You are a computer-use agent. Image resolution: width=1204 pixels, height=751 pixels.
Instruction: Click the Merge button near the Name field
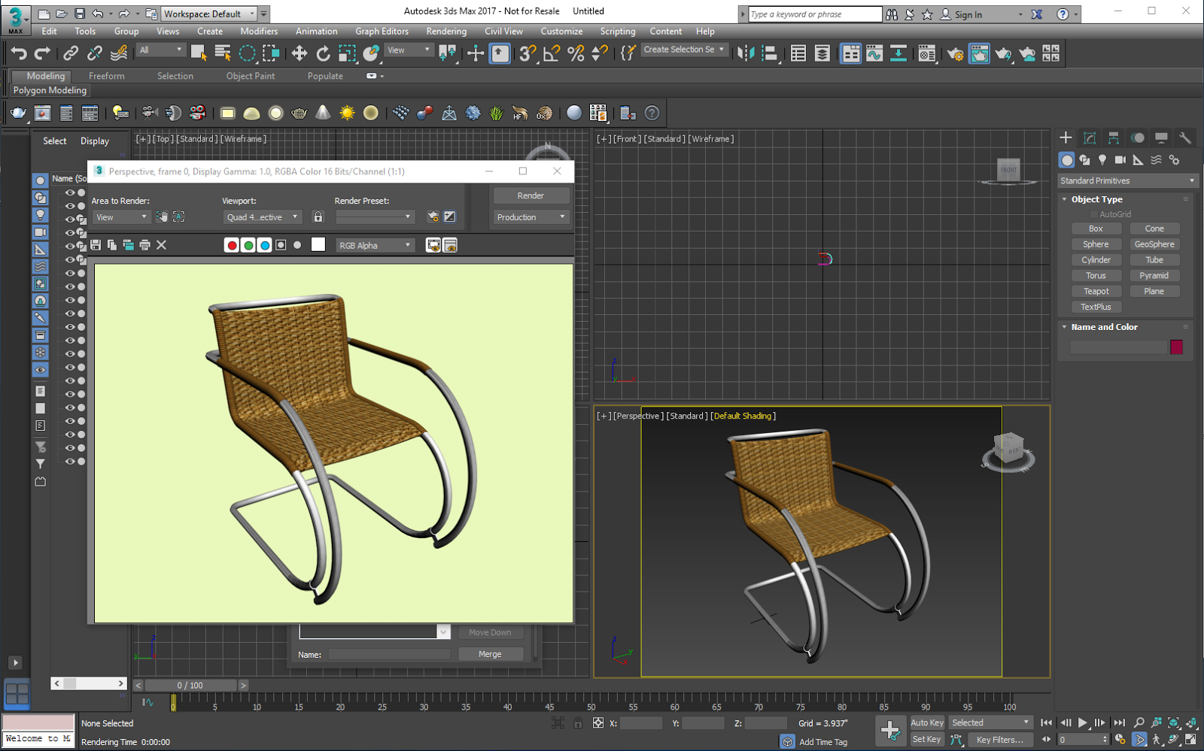pos(491,653)
